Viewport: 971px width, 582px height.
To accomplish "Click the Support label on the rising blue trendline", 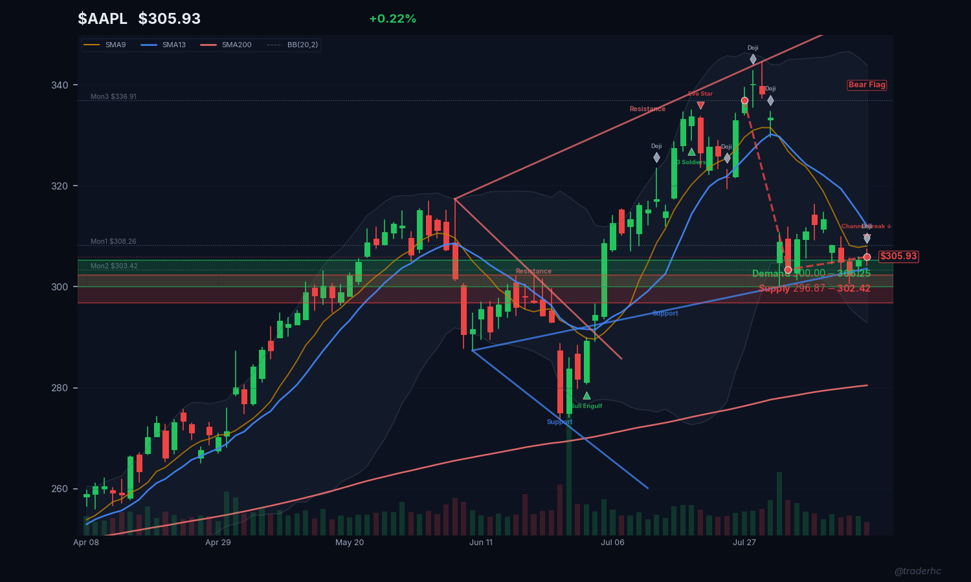I will pos(665,313).
